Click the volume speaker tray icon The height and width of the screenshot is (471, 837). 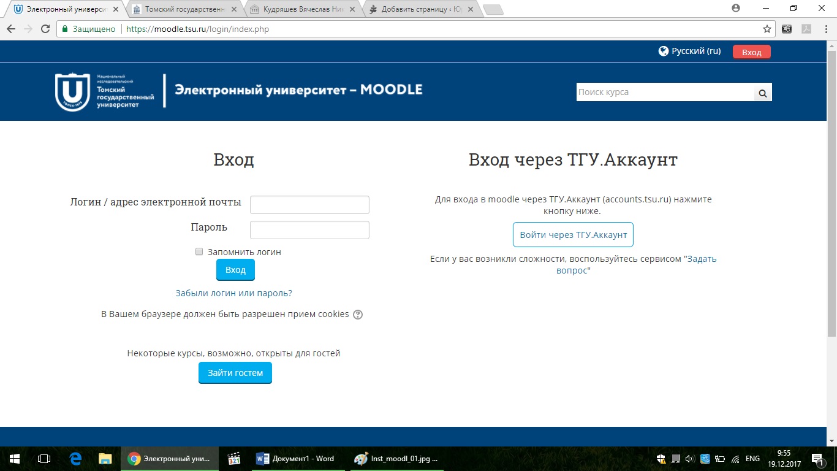click(690, 458)
